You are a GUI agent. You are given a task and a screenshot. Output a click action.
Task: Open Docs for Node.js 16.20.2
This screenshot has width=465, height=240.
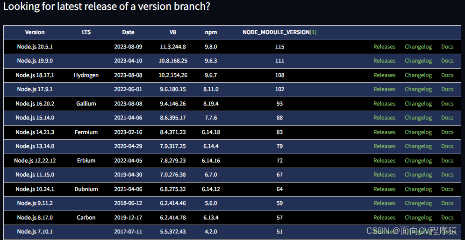point(447,104)
